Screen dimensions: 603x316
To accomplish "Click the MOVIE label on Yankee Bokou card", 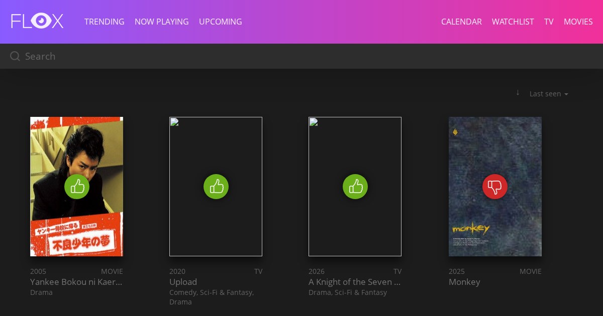I will (x=112, y=271).
